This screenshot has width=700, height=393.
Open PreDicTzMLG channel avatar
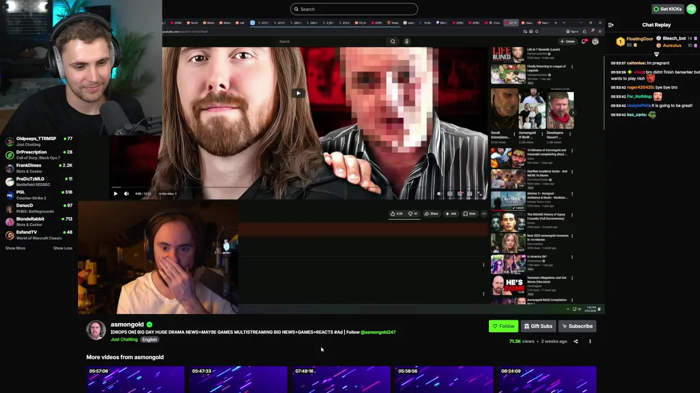tap(9, 181)
